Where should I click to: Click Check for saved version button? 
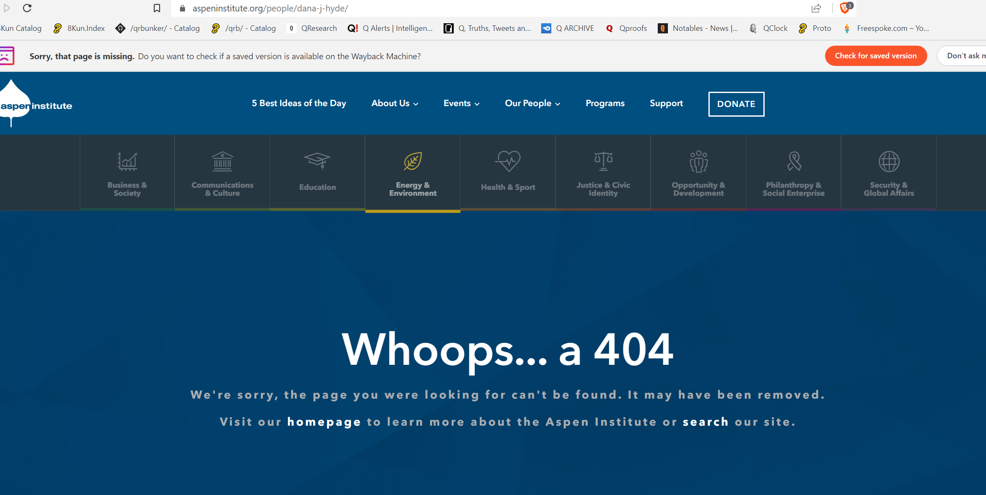coord(876,56)
